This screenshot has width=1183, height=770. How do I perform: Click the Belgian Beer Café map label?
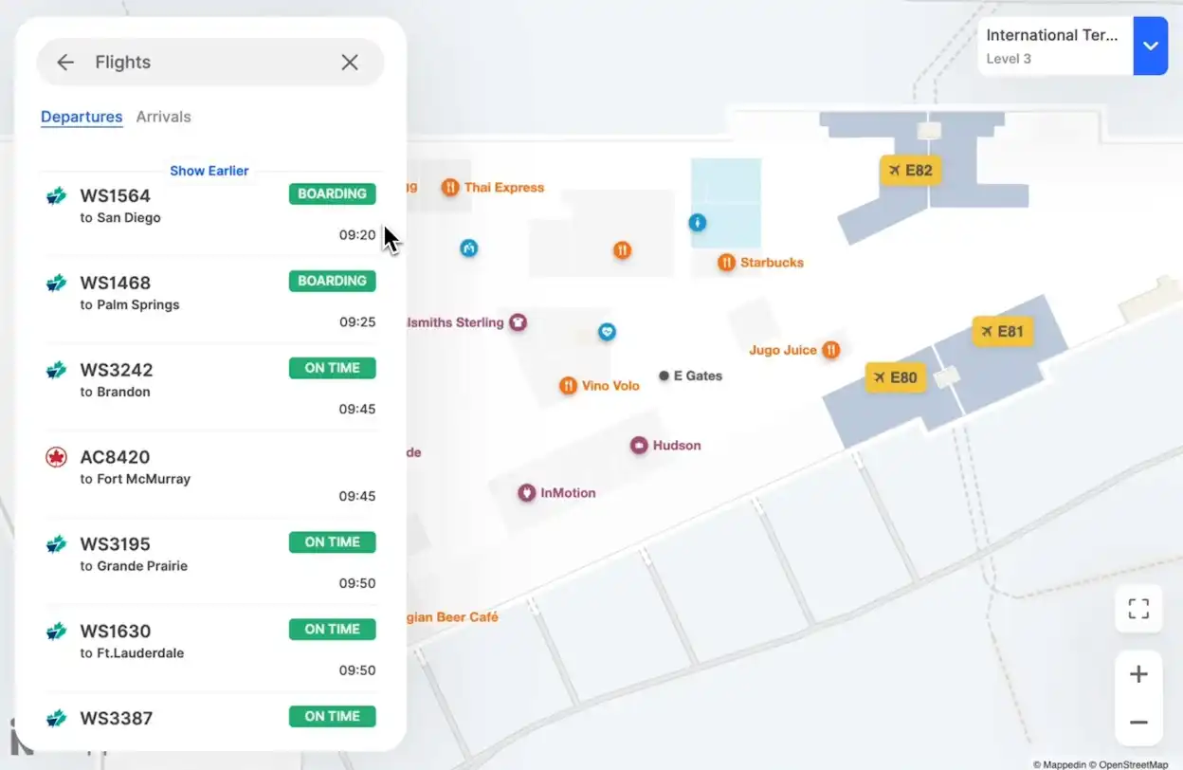(453, 617)
